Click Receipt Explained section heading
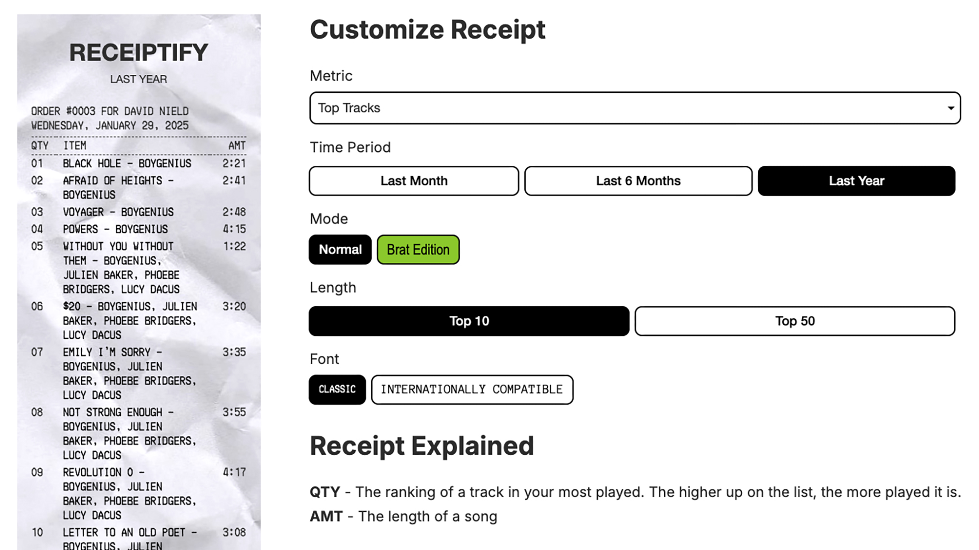The height and width of the screenshot is (550, 979). tap(421, 444)
